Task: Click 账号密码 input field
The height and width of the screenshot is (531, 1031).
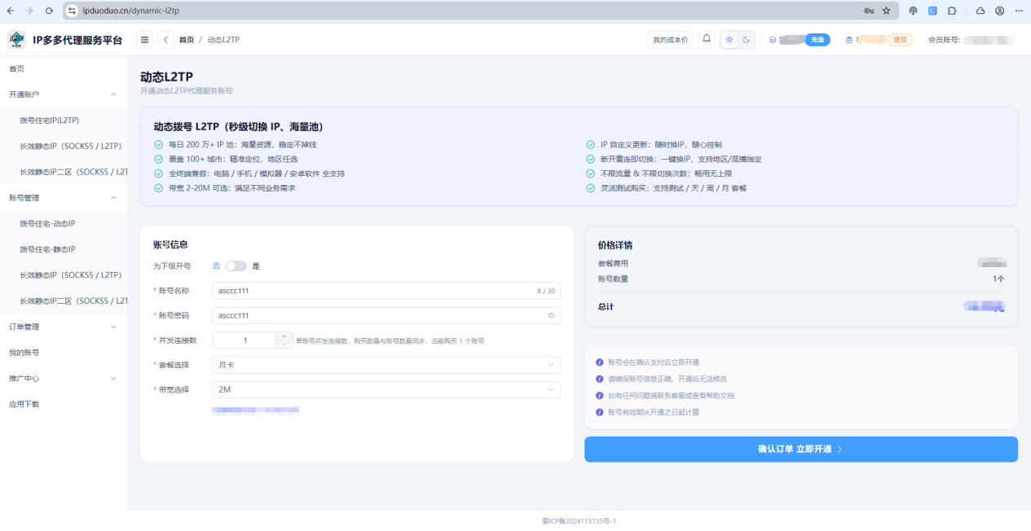Action: (386, 315)
